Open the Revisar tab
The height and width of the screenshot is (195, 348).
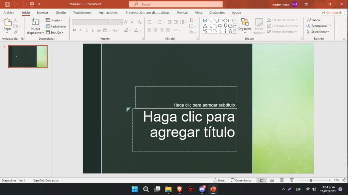tap(182, 13)
